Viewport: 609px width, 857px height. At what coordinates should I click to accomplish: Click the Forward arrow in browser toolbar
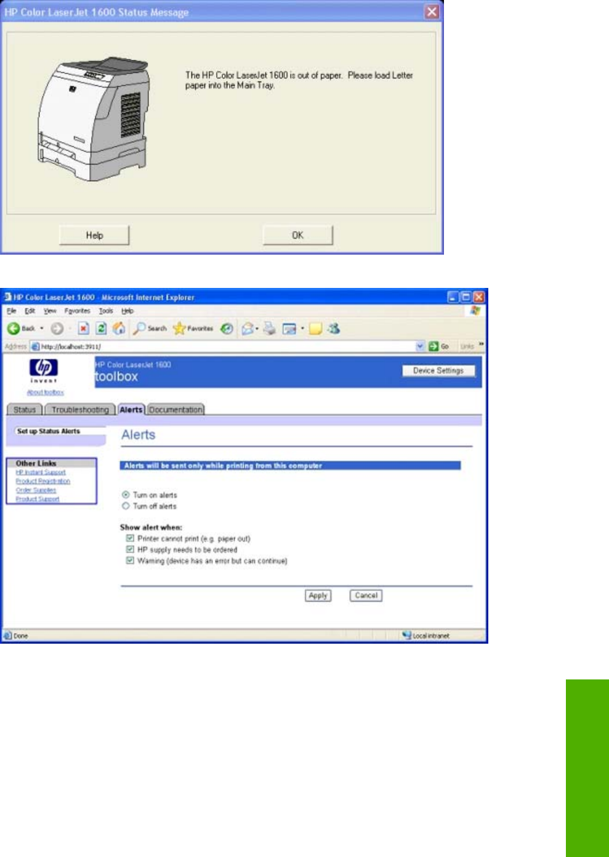tap(57, 329)
